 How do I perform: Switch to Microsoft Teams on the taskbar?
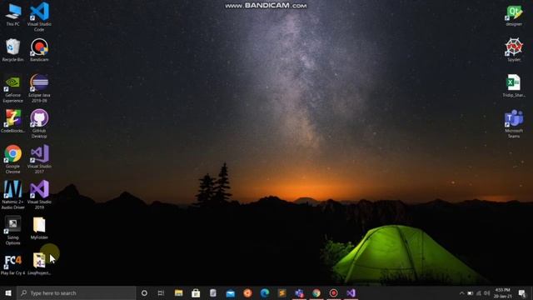click(299, 292)
